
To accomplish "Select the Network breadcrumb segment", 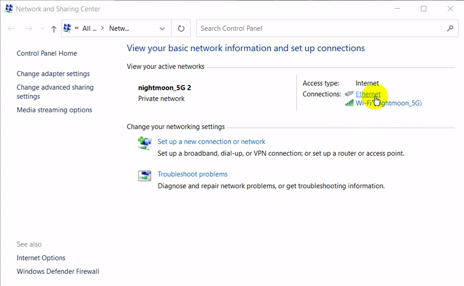I will pyautogui.click(x=119, y=28).
